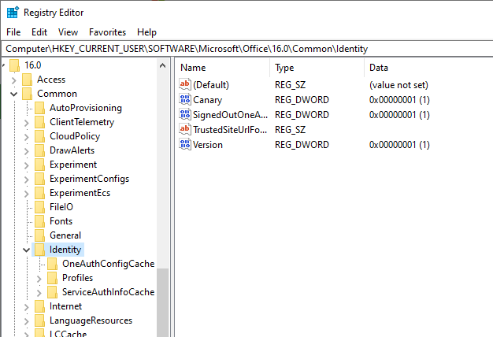The image size is (493, 337).
Task: Click the Fonts folder icon
Action: click(x=39, y=221)
